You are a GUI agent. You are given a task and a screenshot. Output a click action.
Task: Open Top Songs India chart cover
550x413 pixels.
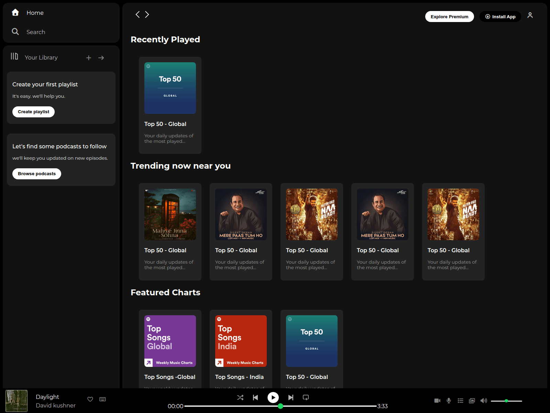[241, 341]
